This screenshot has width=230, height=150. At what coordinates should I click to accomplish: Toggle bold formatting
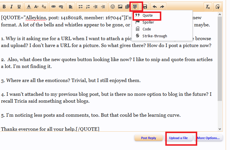pos(4,6)
